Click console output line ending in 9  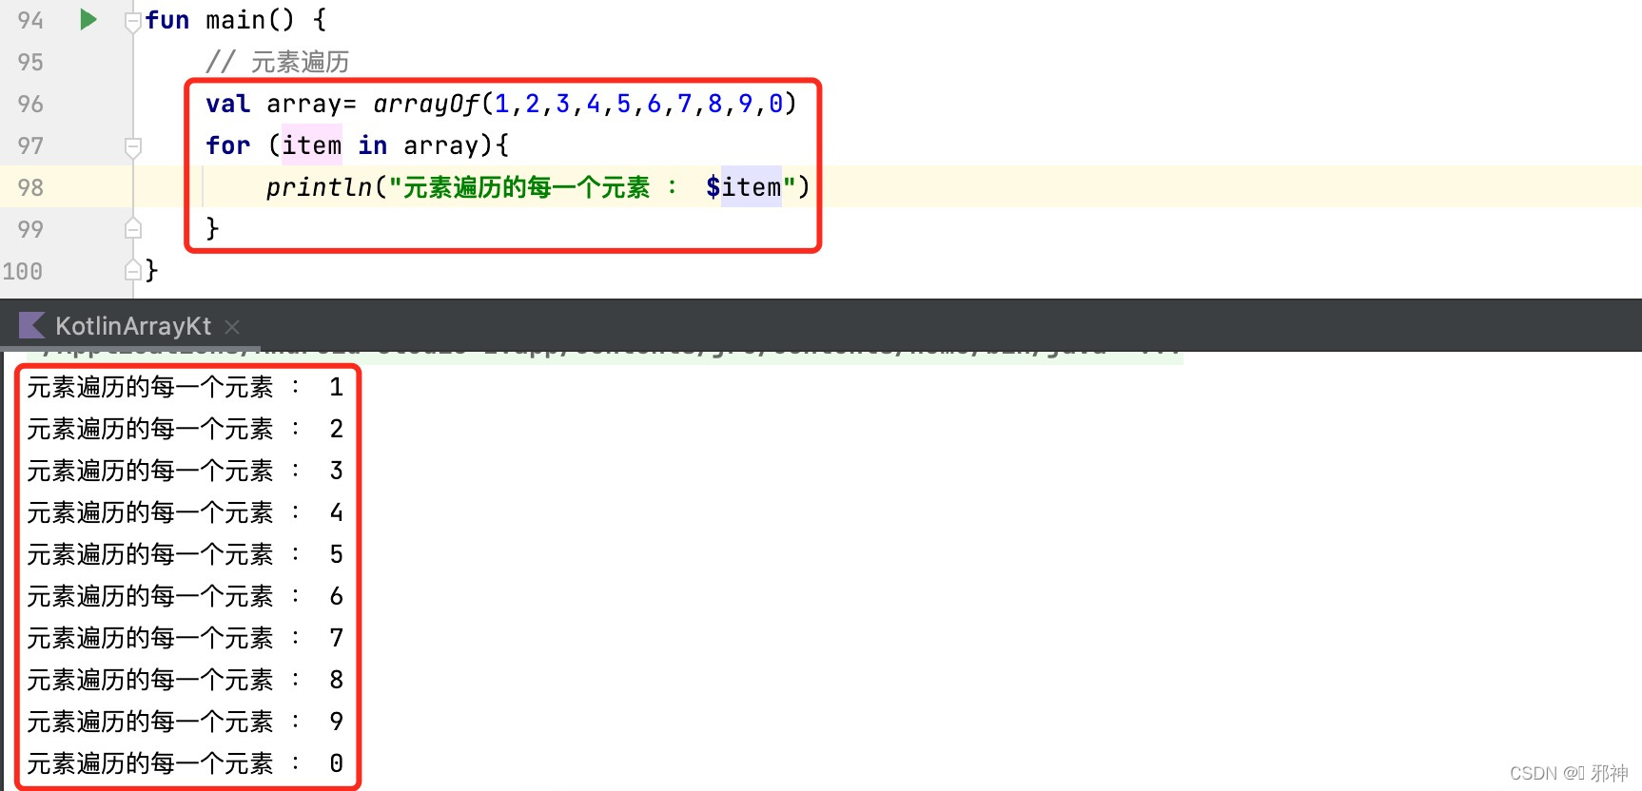(186, 722)
